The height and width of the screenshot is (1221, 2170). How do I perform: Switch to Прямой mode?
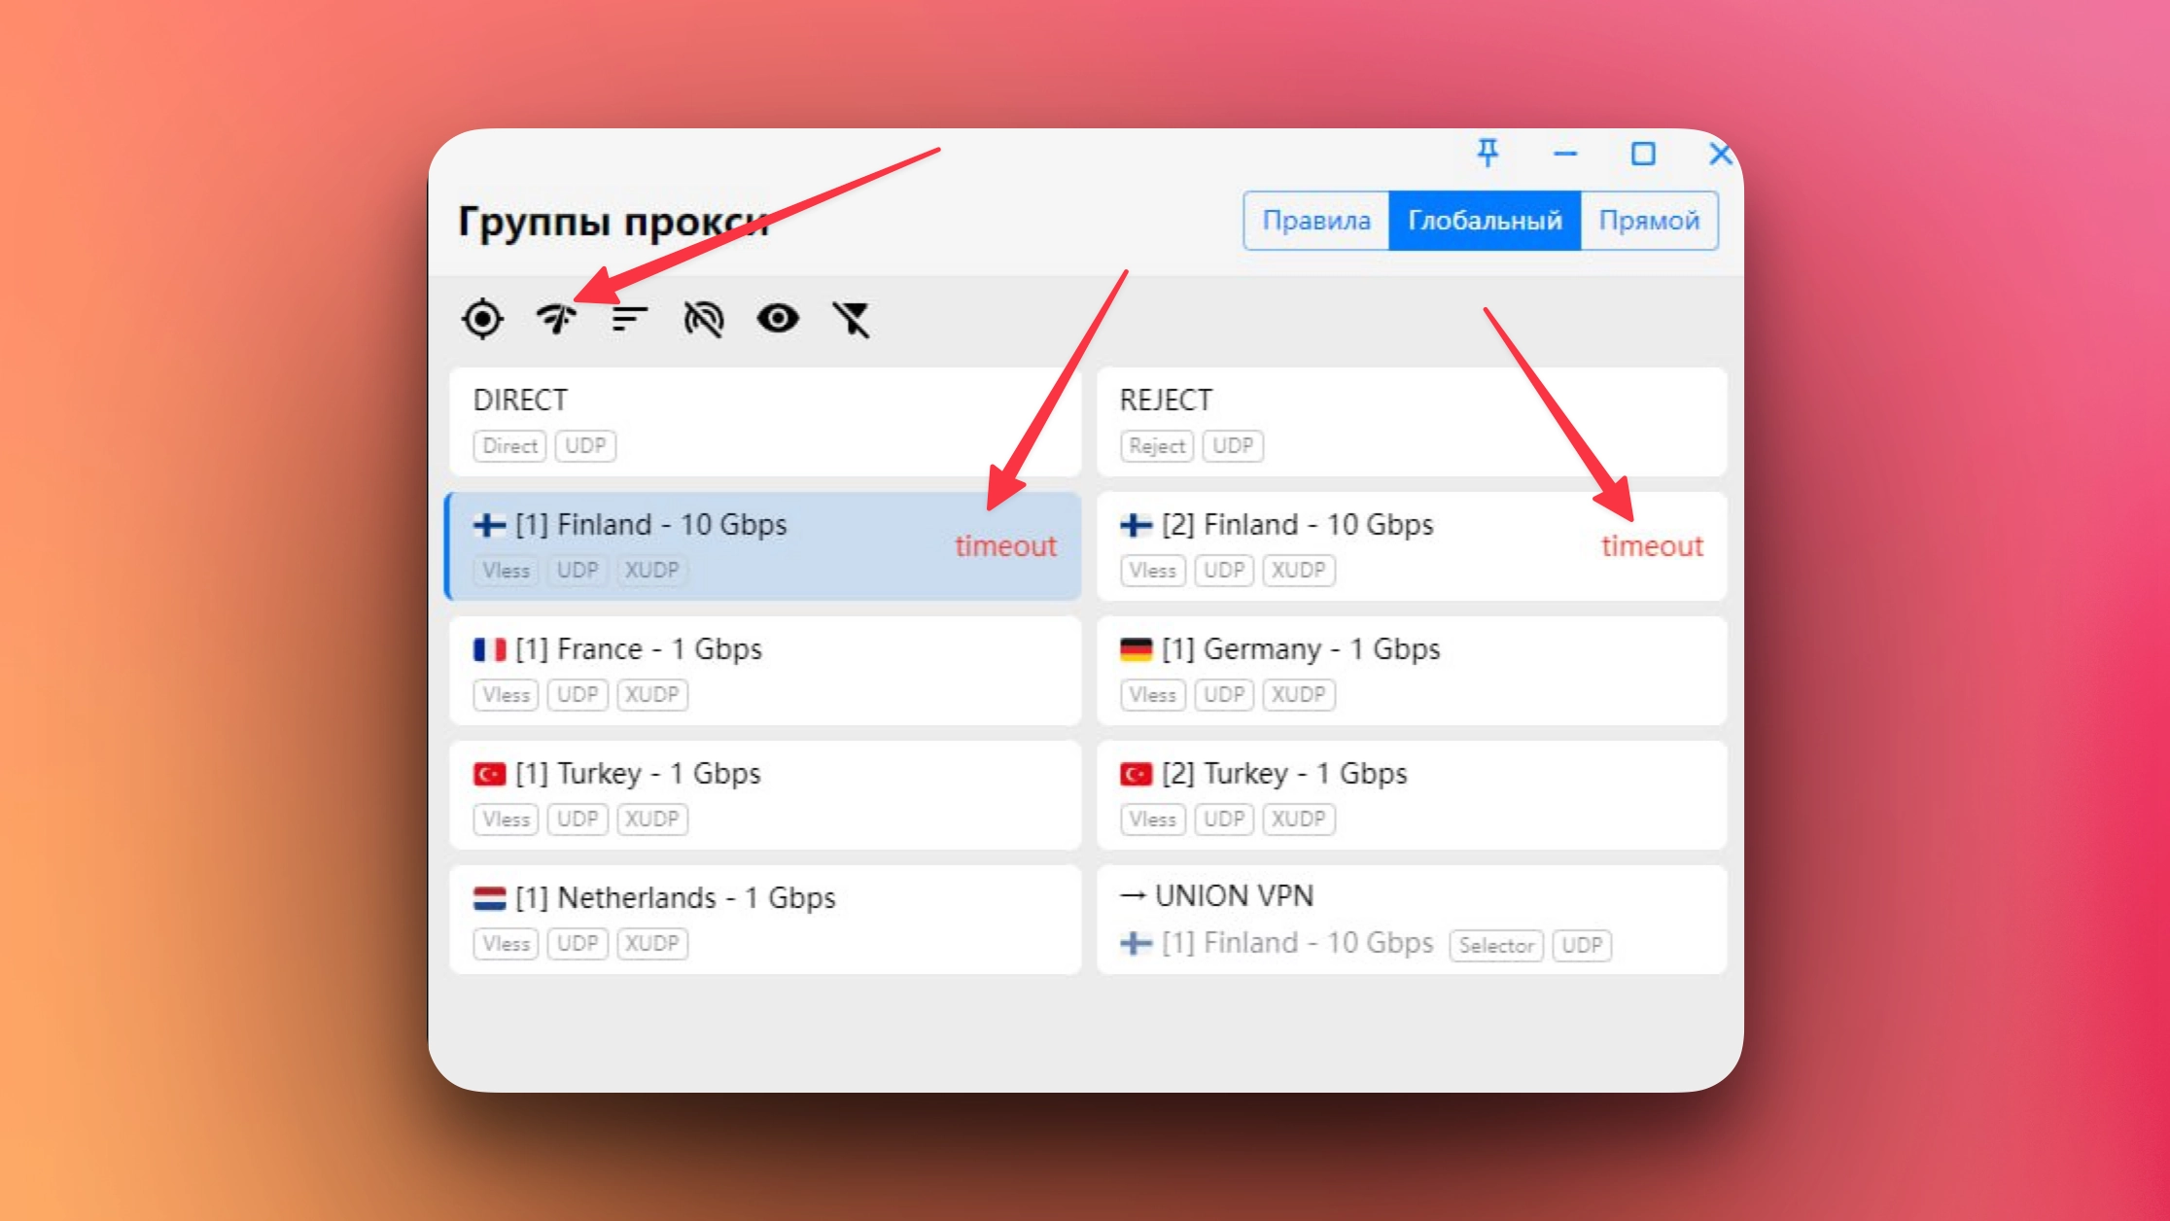pos(1649,221)
